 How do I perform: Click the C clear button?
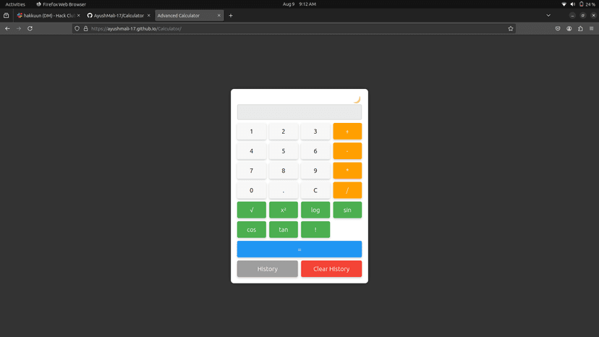(x=315, y=190)
